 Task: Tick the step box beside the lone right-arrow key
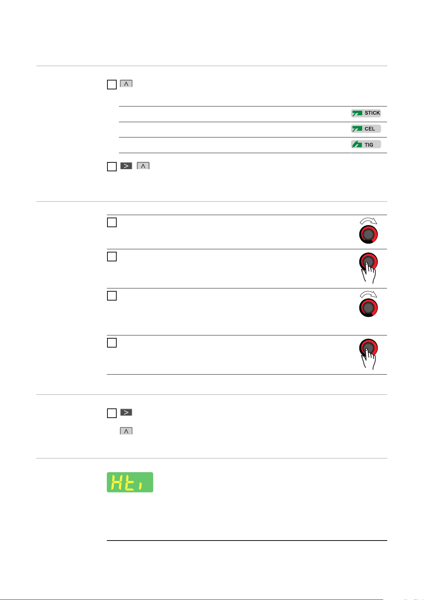coord(112,413)
